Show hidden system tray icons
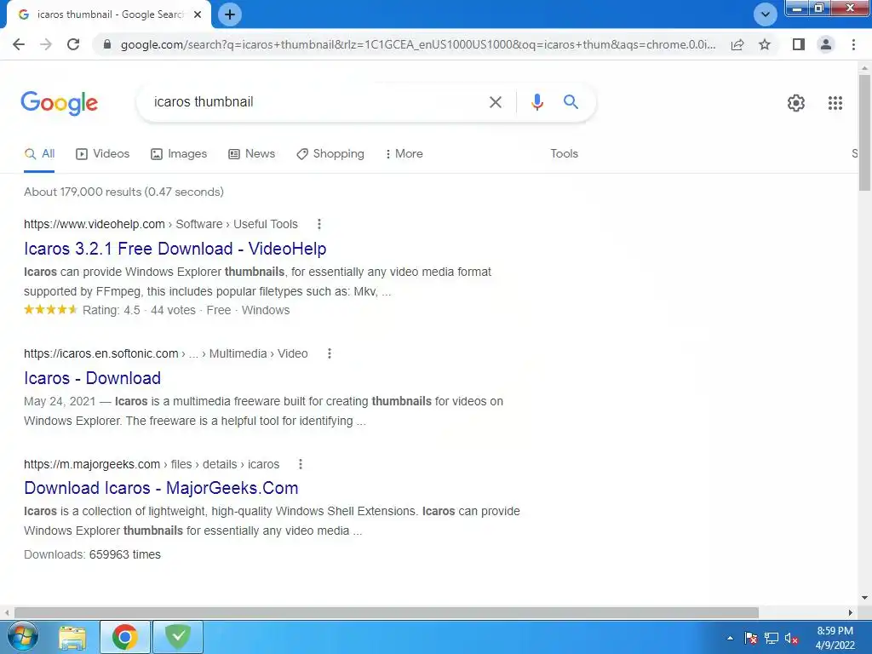The height and width of the screenshot is (654, 872). [730, 638]
